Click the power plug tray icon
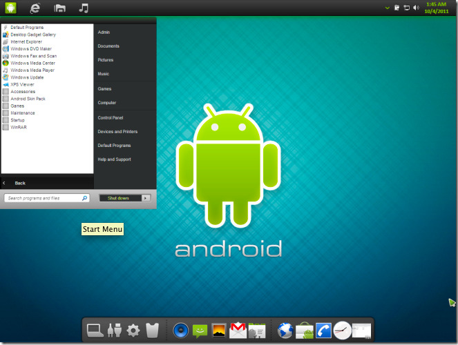458x345 pixels. [x=397, y=8]
